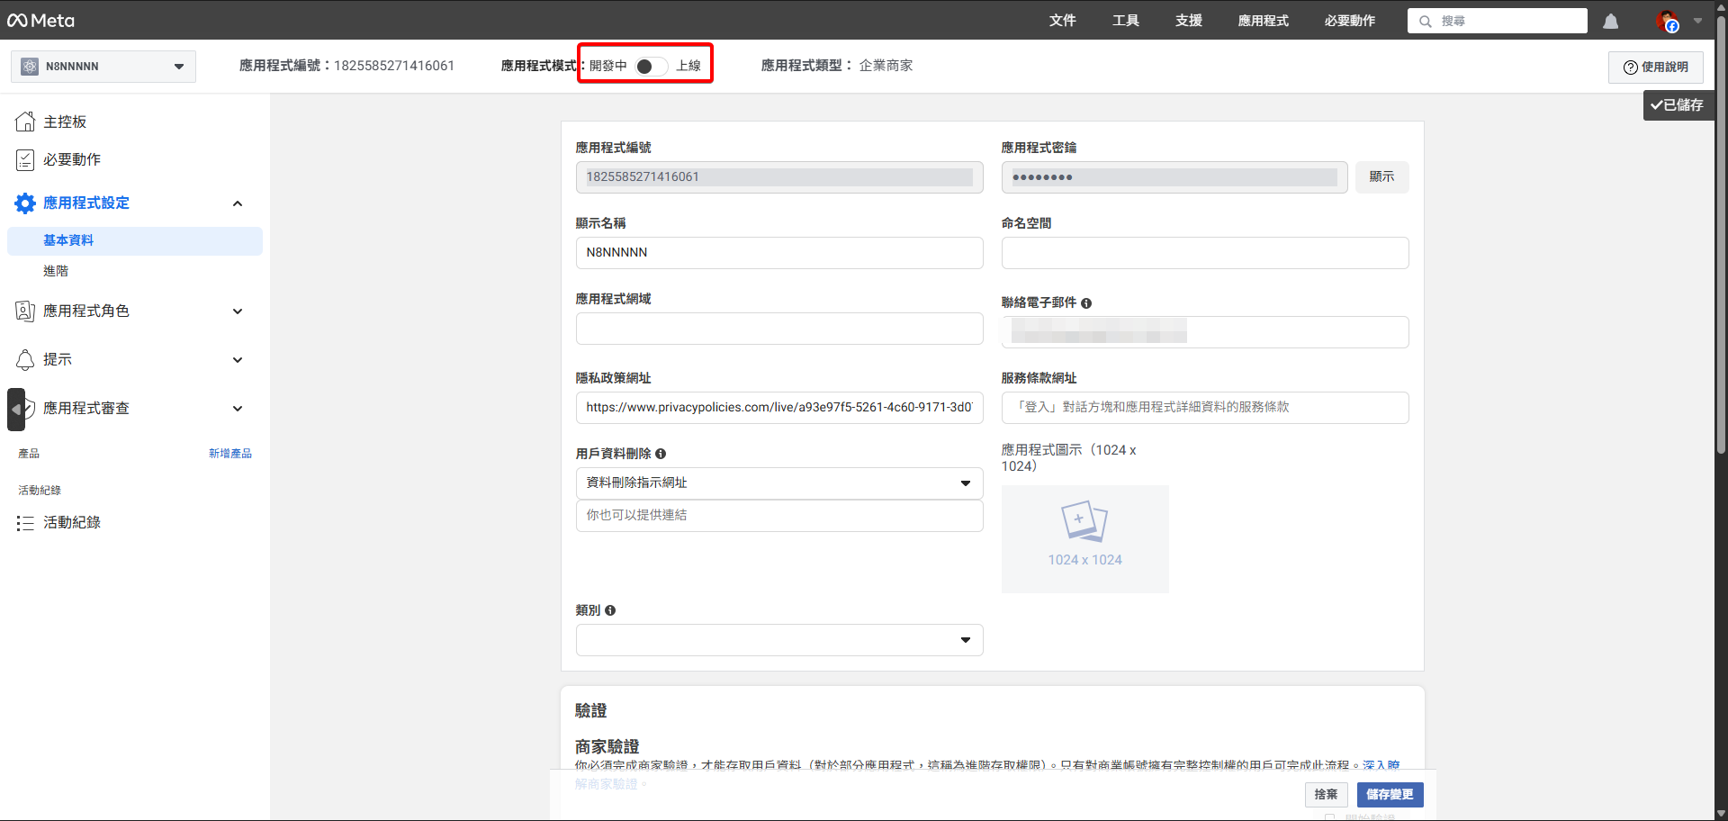Open the notifications bell

(1610, 21)
